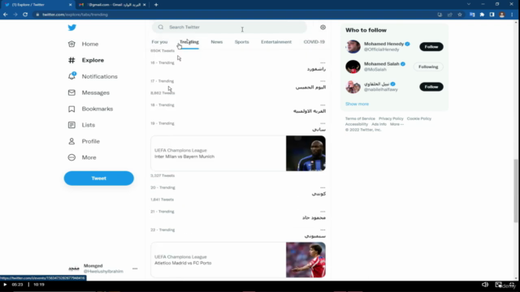
Task: Switch to the Sports tab
Action: click(x=242, y=42)
